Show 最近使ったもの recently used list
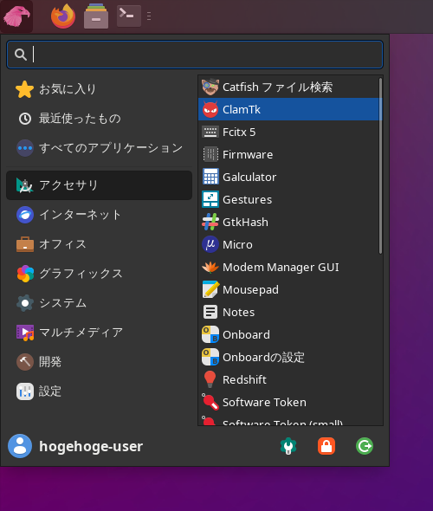 99,119
